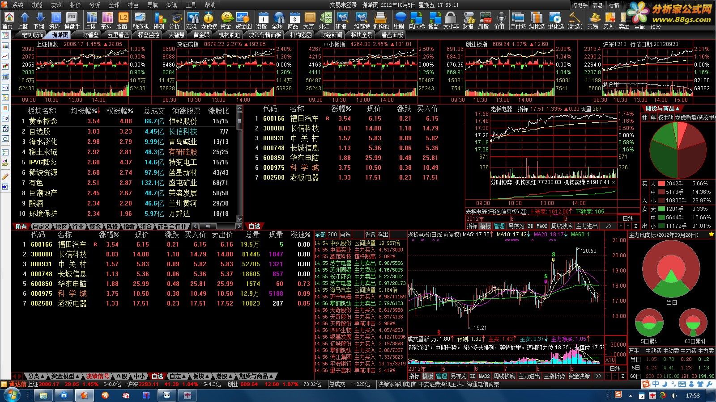Image resolution: width=716 pixels, height=402 pixels.
Task: Open the 资金图 capital chart icon
Action: coord(243,20)
